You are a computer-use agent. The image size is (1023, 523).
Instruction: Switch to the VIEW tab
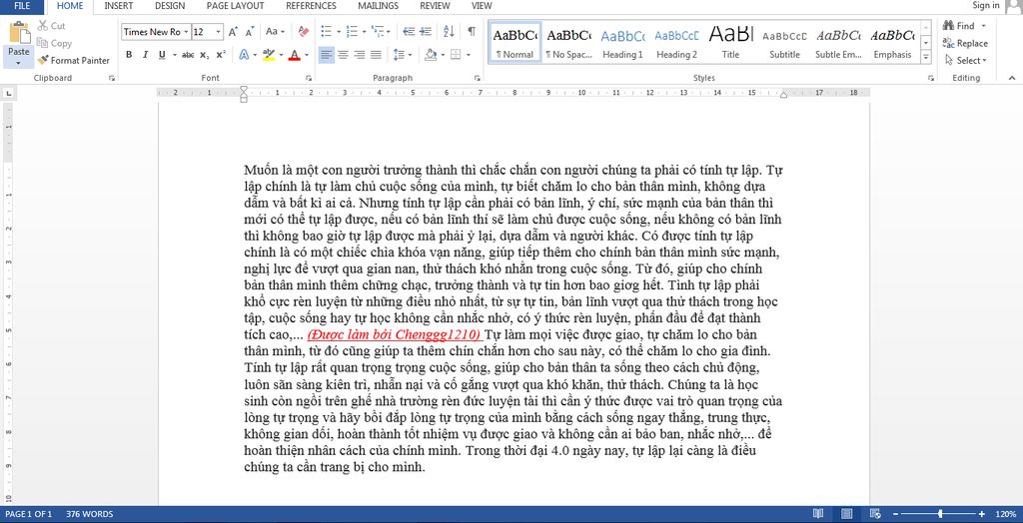pos(482,6)
